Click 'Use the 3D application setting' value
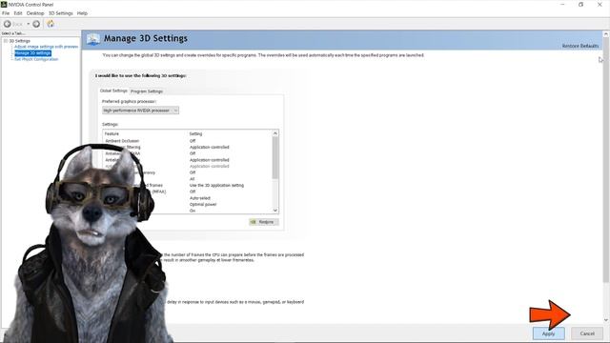This screenshot has height=343, width=610. [216, 185]
